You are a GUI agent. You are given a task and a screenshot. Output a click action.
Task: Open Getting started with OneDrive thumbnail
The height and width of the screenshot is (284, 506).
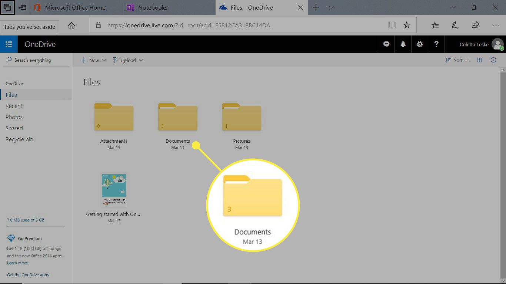[x=114, y=190]
